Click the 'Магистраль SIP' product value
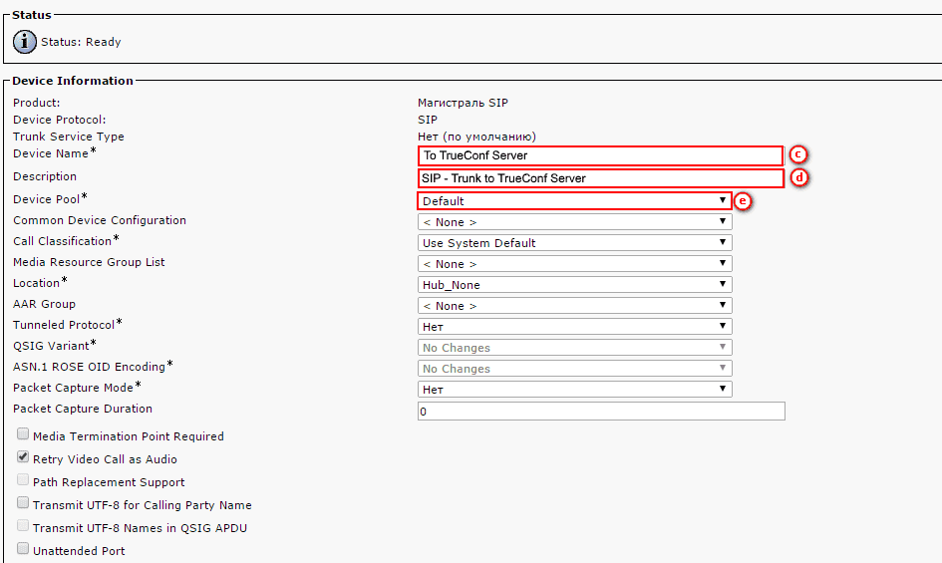This screenshot has width=942, height=563. [463, 103]
